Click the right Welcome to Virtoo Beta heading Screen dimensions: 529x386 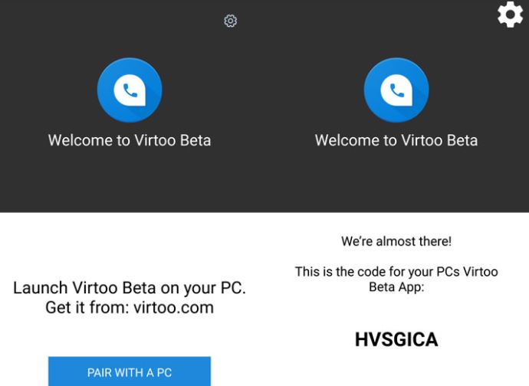tap(396, 140)
